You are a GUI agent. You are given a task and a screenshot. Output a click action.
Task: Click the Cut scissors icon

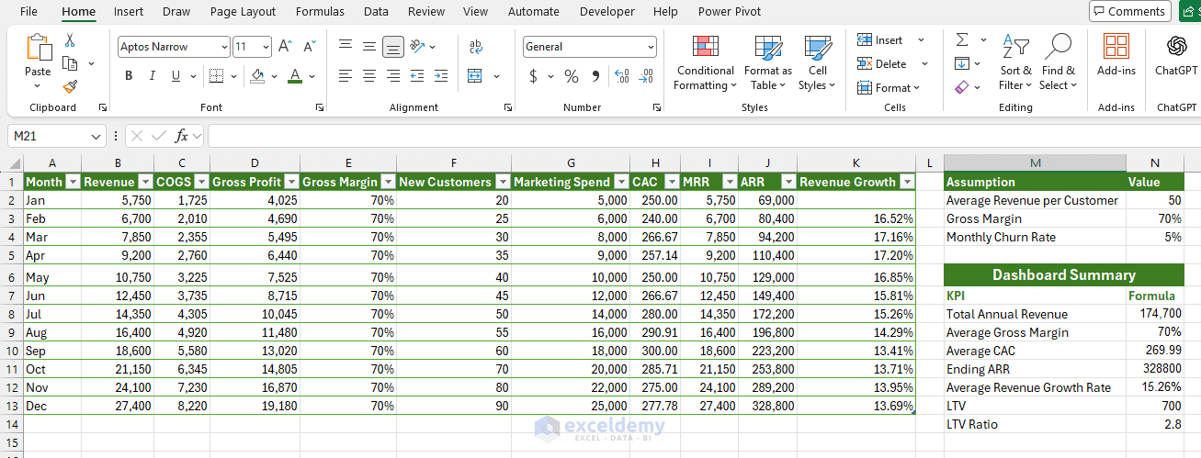pos(70,40)
